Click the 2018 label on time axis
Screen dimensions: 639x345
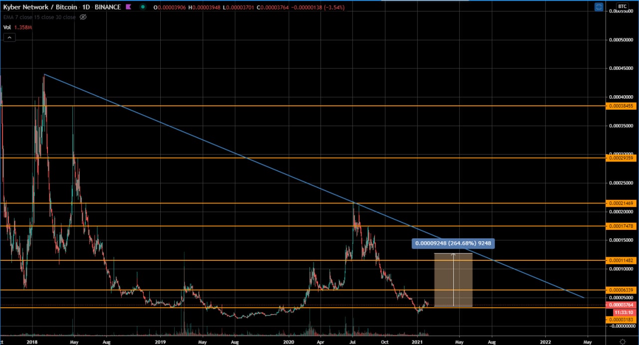click(x=32, y=342)
